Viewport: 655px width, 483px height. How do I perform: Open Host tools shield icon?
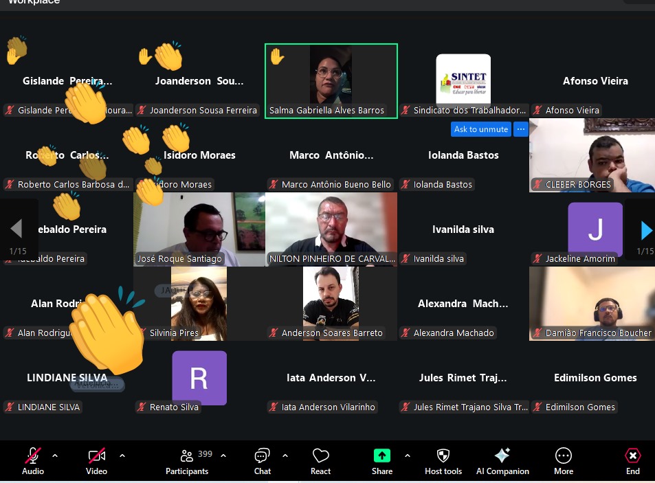(443, 456)
